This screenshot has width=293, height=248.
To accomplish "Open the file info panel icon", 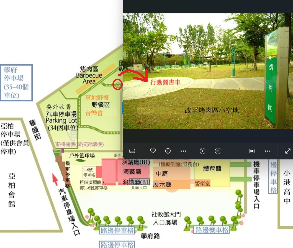I will (x=168, y=151).
